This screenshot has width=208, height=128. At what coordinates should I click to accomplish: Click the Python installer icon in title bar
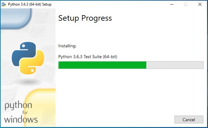click(x=4, y=4)
